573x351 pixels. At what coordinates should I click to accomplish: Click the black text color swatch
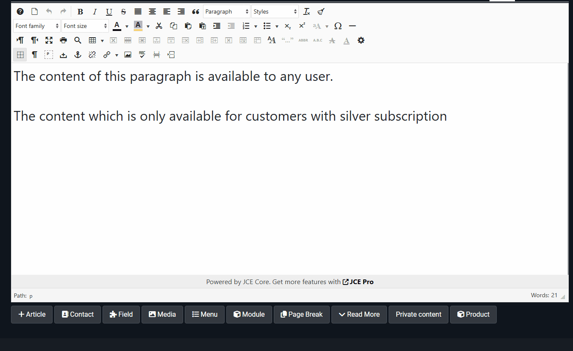click(117, 26)
